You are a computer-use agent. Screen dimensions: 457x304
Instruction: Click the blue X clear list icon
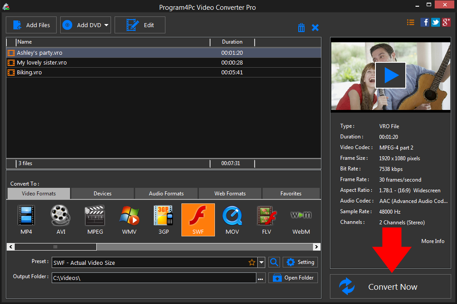click(x=315, y=28)
